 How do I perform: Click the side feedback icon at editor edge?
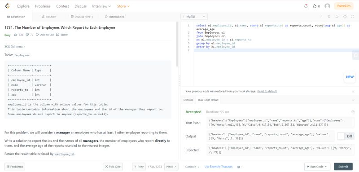[x=355, y=55]
